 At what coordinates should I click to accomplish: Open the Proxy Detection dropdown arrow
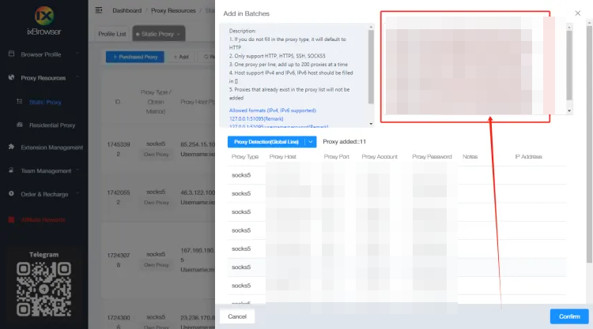tap(311, 142)
